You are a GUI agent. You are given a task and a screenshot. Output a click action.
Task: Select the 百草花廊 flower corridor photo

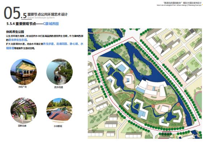click(x=23, y=111)
